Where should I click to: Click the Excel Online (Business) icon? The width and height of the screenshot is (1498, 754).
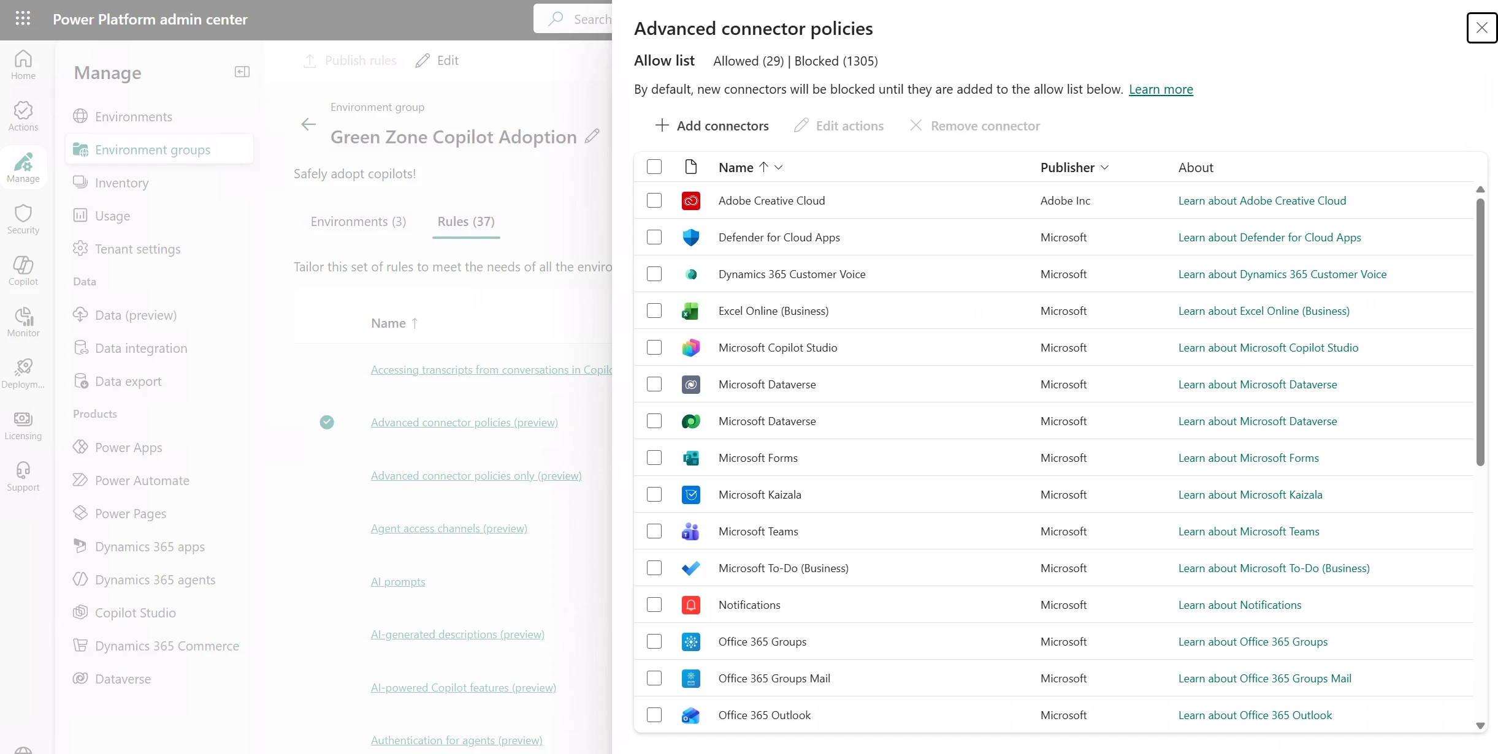[691, 311]
